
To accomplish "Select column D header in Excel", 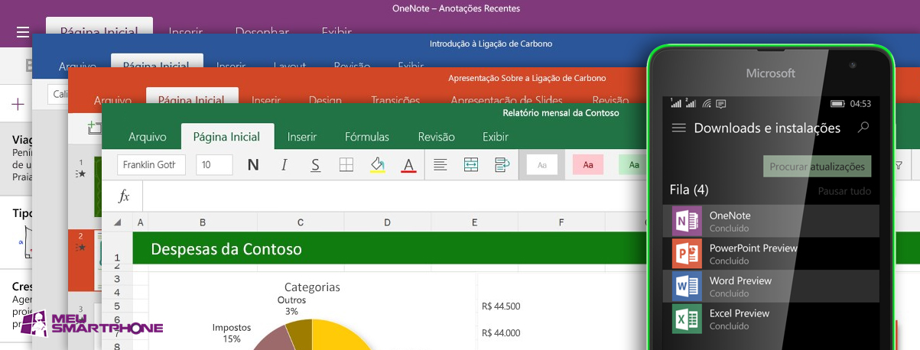I will click(x=387, y=222).
